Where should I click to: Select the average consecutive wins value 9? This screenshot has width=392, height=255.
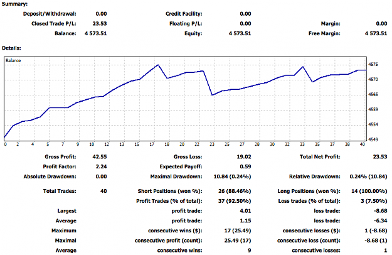point(249,251)
